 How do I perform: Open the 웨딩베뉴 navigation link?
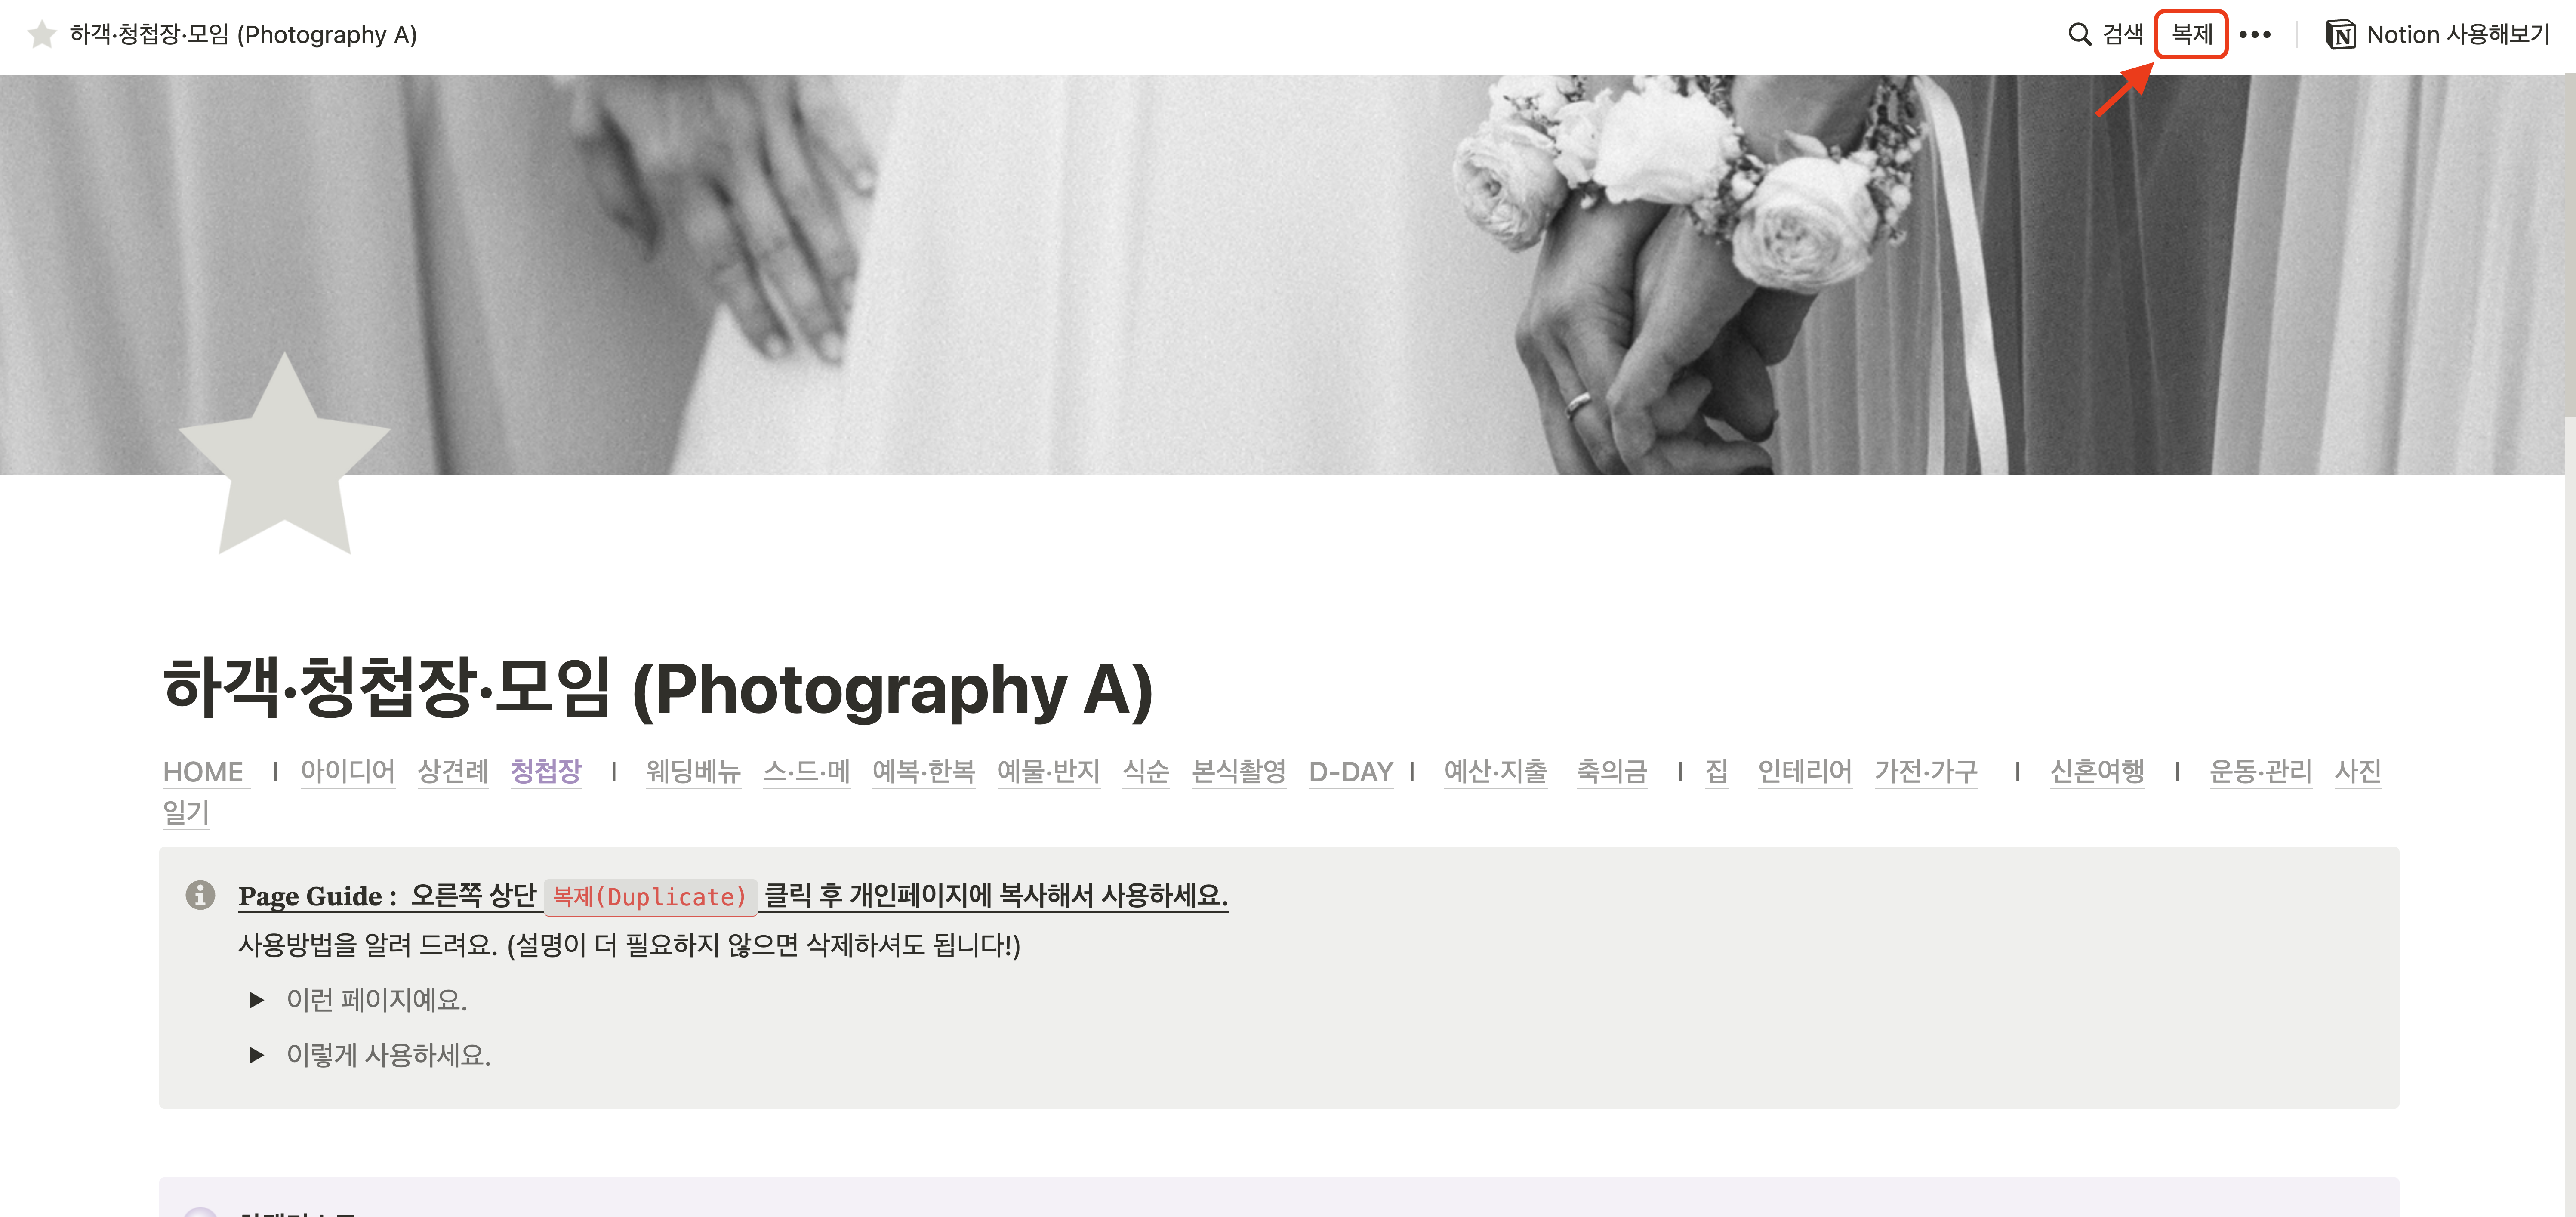click(693, 771)
